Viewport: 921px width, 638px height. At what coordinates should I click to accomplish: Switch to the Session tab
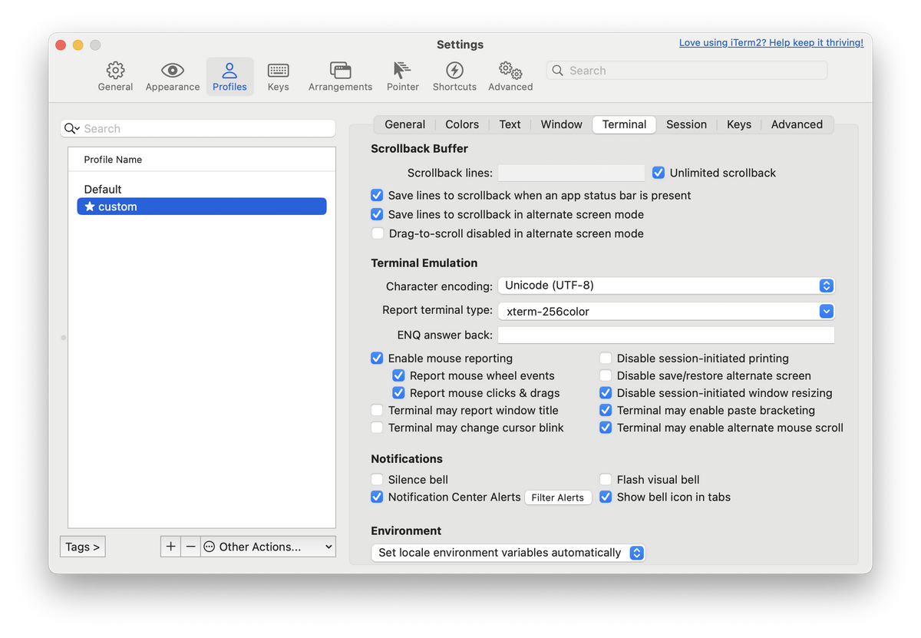click(x=686, y=124)
